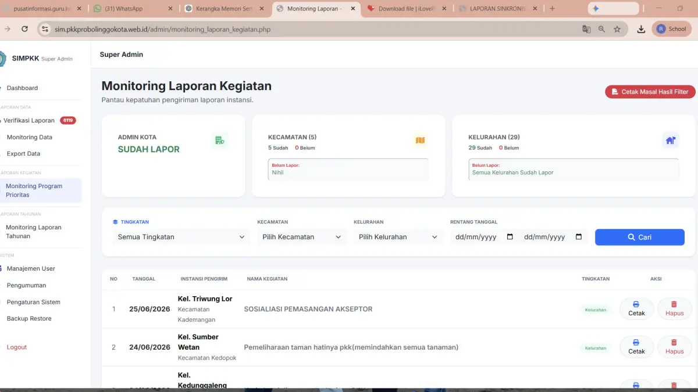Click Kelurahan badge in Triwung Lor row
This screenshot has height=392, width=698.
(x=596, y=310)
